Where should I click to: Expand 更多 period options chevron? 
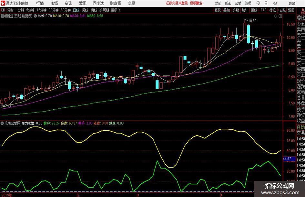click(x=119, y=10)
